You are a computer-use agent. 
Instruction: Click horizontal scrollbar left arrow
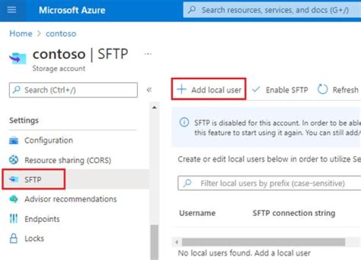176,242
